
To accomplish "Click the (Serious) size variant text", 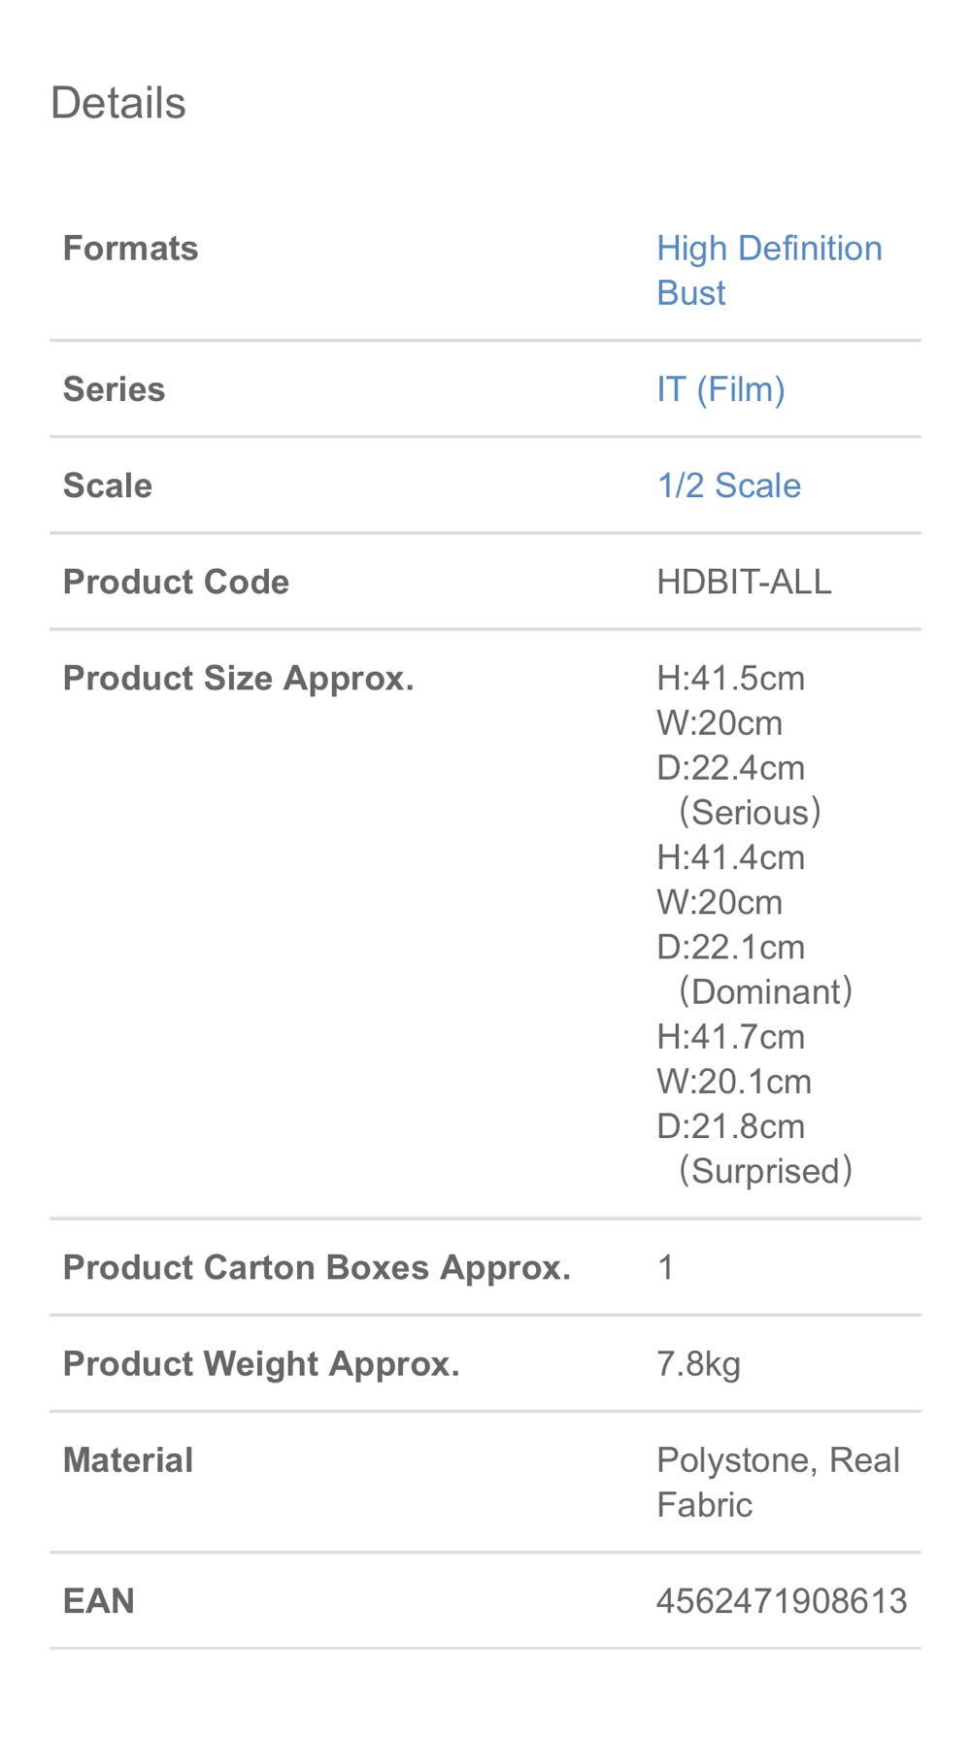I will (750, 812).
